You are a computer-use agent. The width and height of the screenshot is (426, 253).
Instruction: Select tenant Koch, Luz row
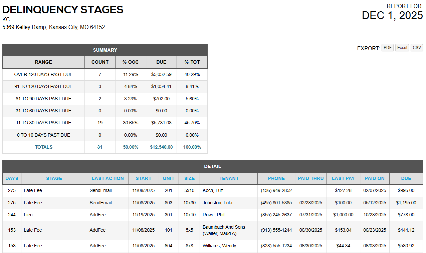(213, 190)
